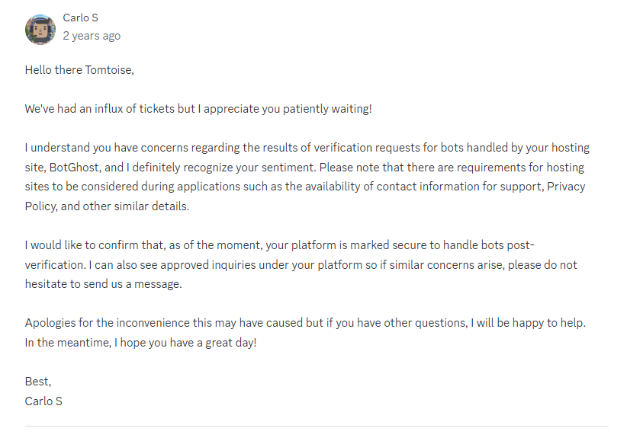This screenshot has height=441, width=627.
Task: Click the Carlo S signature at bottom
Action: (43, 401)
